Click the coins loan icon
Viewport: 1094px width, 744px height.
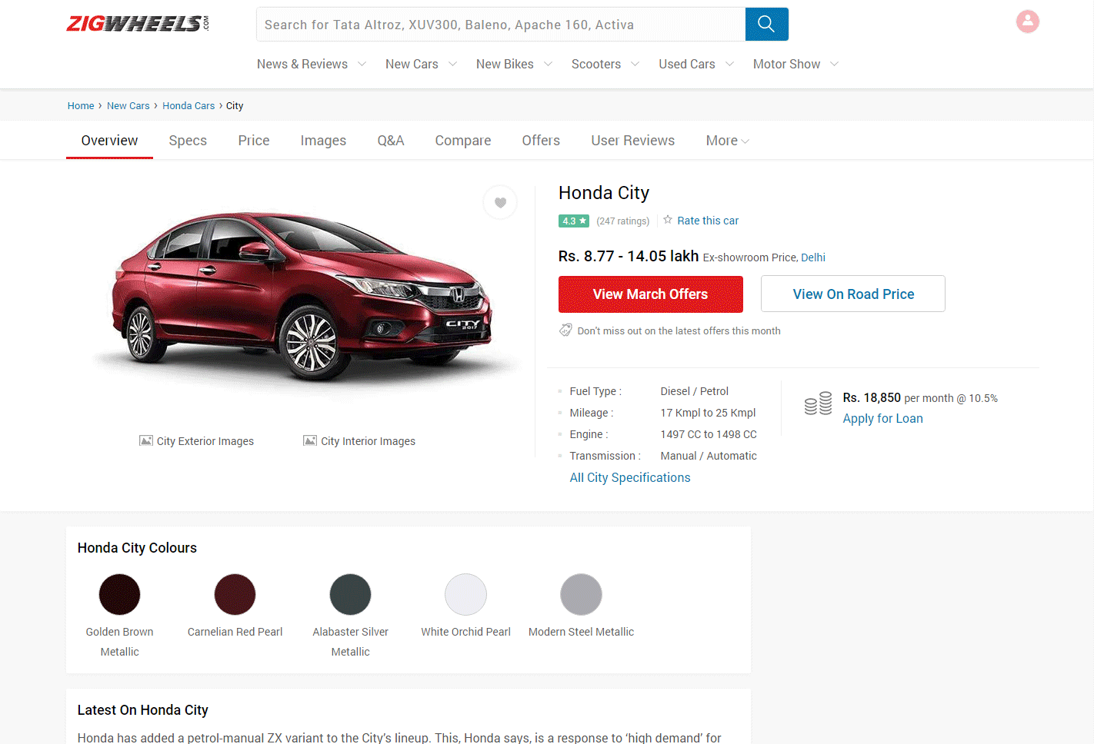(818, 404)
